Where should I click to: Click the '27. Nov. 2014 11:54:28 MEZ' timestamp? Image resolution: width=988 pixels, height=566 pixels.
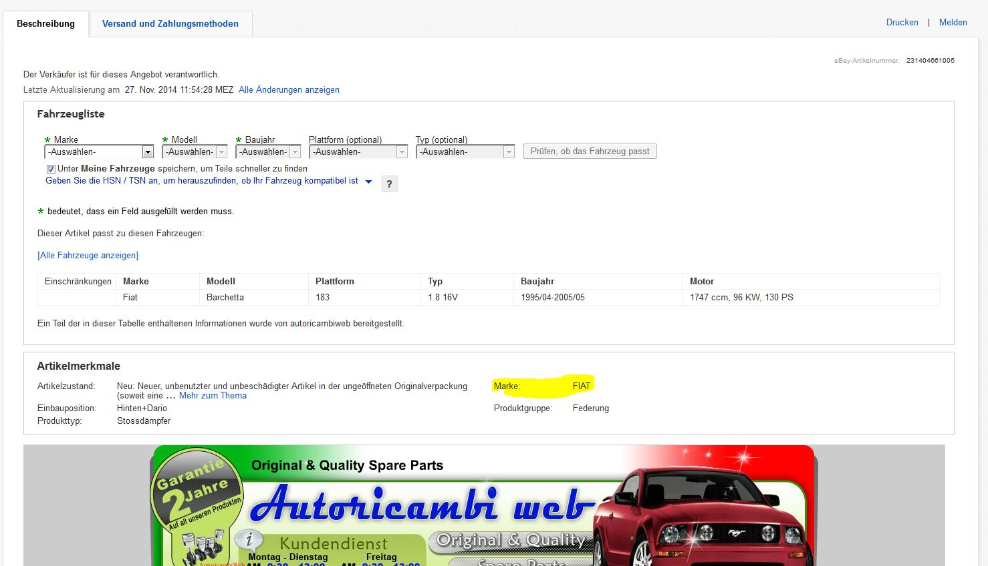click(x=179, y=89)
